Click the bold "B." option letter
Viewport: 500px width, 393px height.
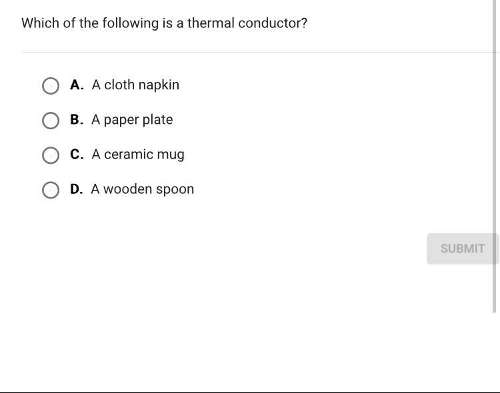[x=77, y=120]
